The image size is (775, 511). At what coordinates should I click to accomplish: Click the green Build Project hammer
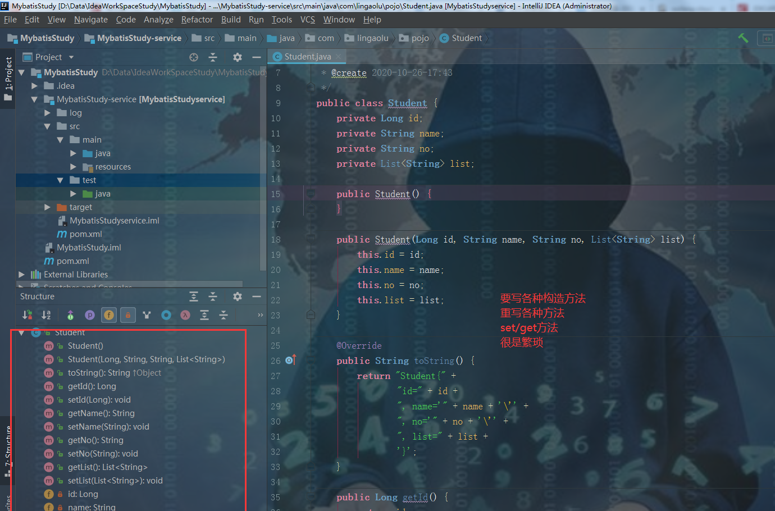click(x=743, y=38)
